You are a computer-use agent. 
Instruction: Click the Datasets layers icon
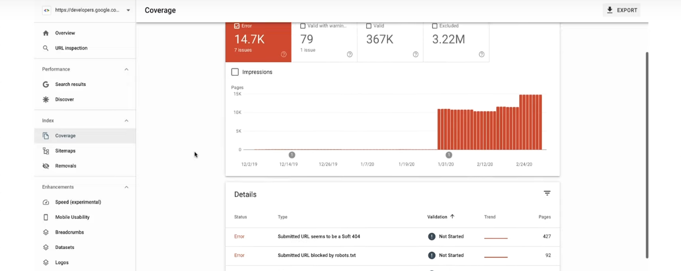(46, 247)
